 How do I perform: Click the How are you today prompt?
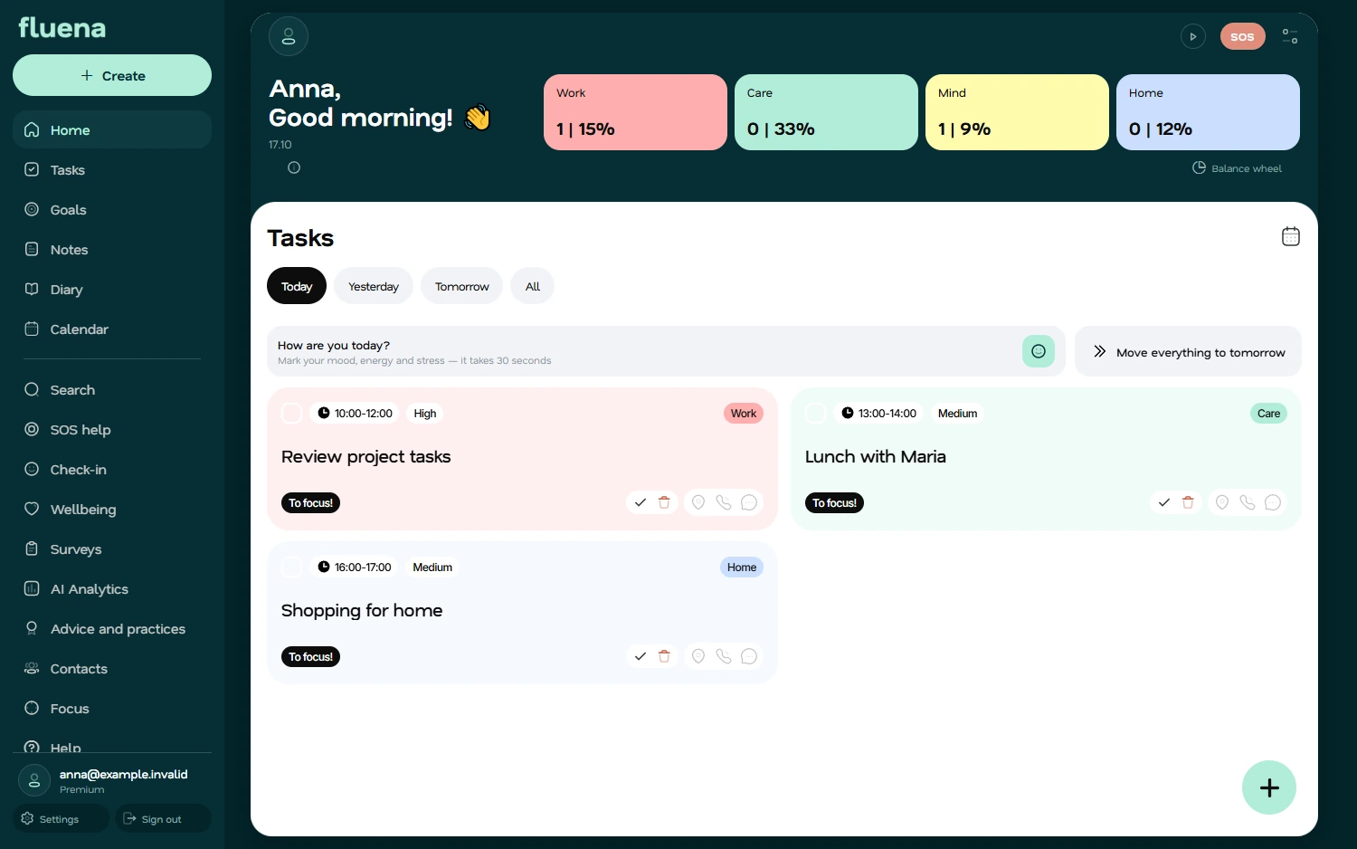(x=666, y=351)
